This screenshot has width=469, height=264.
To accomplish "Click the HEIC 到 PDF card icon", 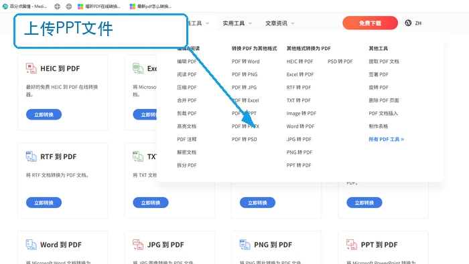I will pyautogui.click(x=31, y=68).
